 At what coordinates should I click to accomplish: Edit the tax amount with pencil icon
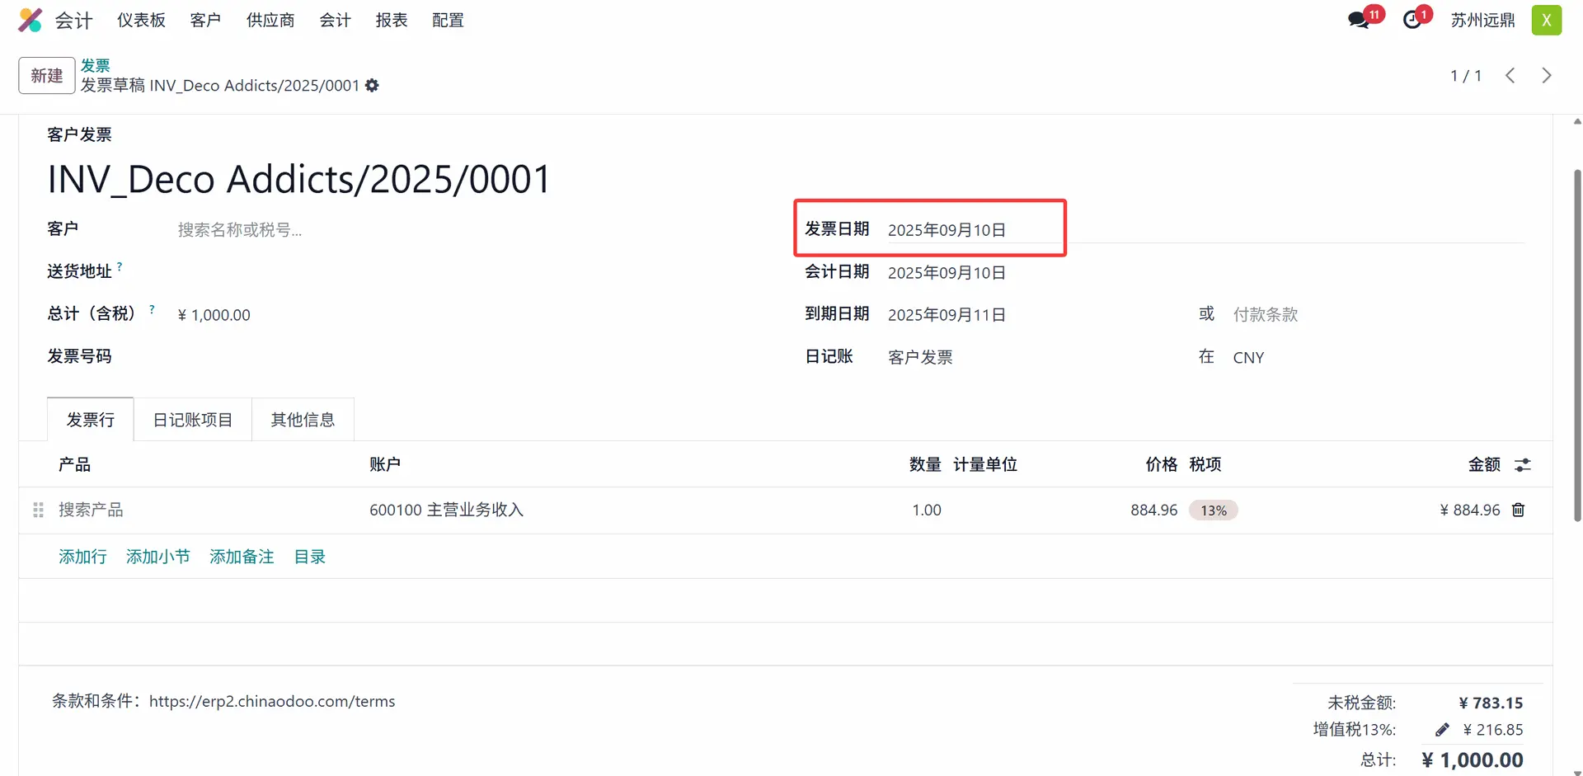coord(1442,730)
